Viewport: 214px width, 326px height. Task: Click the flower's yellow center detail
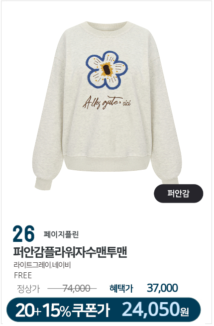(x=107, y=70)
